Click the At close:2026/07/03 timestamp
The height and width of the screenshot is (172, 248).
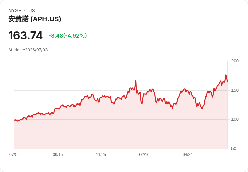[28, 50]
